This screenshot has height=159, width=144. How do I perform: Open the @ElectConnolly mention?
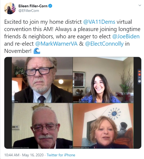click(104, 44)
